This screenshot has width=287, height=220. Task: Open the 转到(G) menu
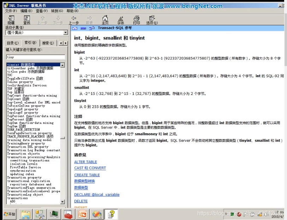coord(57,11)
